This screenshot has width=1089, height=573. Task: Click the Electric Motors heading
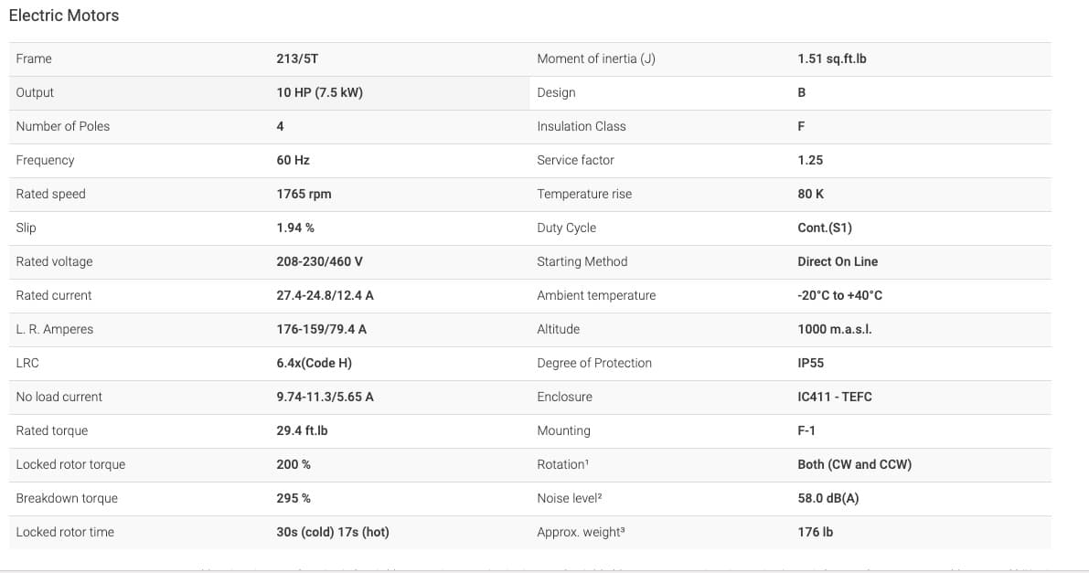click(x=64, y=16)
